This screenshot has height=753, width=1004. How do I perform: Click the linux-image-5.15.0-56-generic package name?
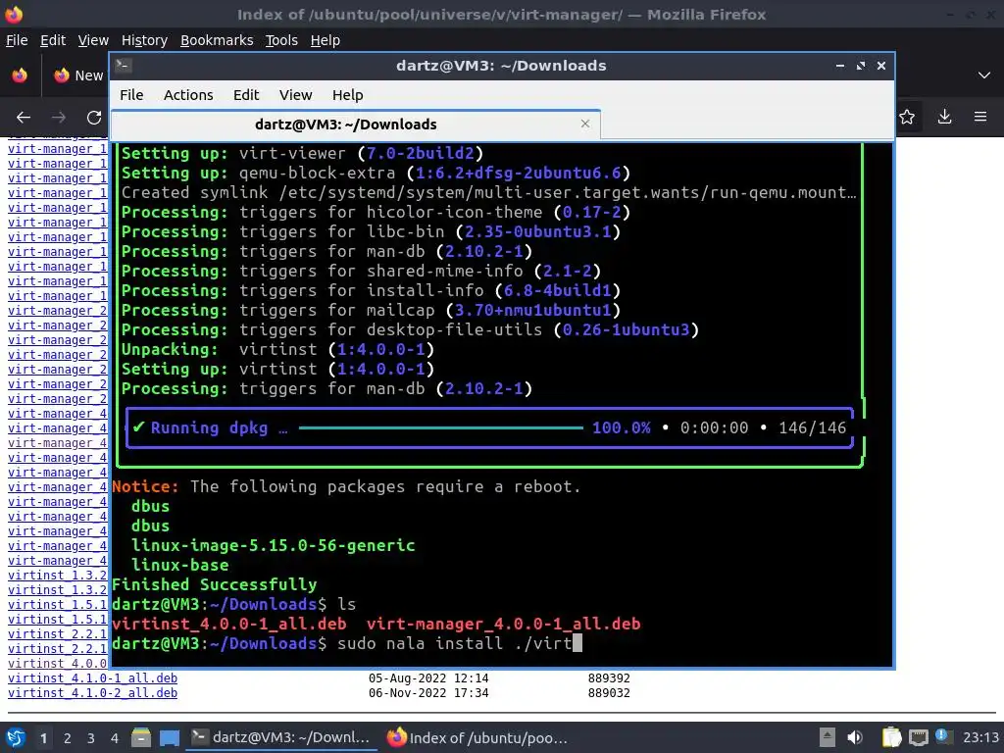[274, 545]
